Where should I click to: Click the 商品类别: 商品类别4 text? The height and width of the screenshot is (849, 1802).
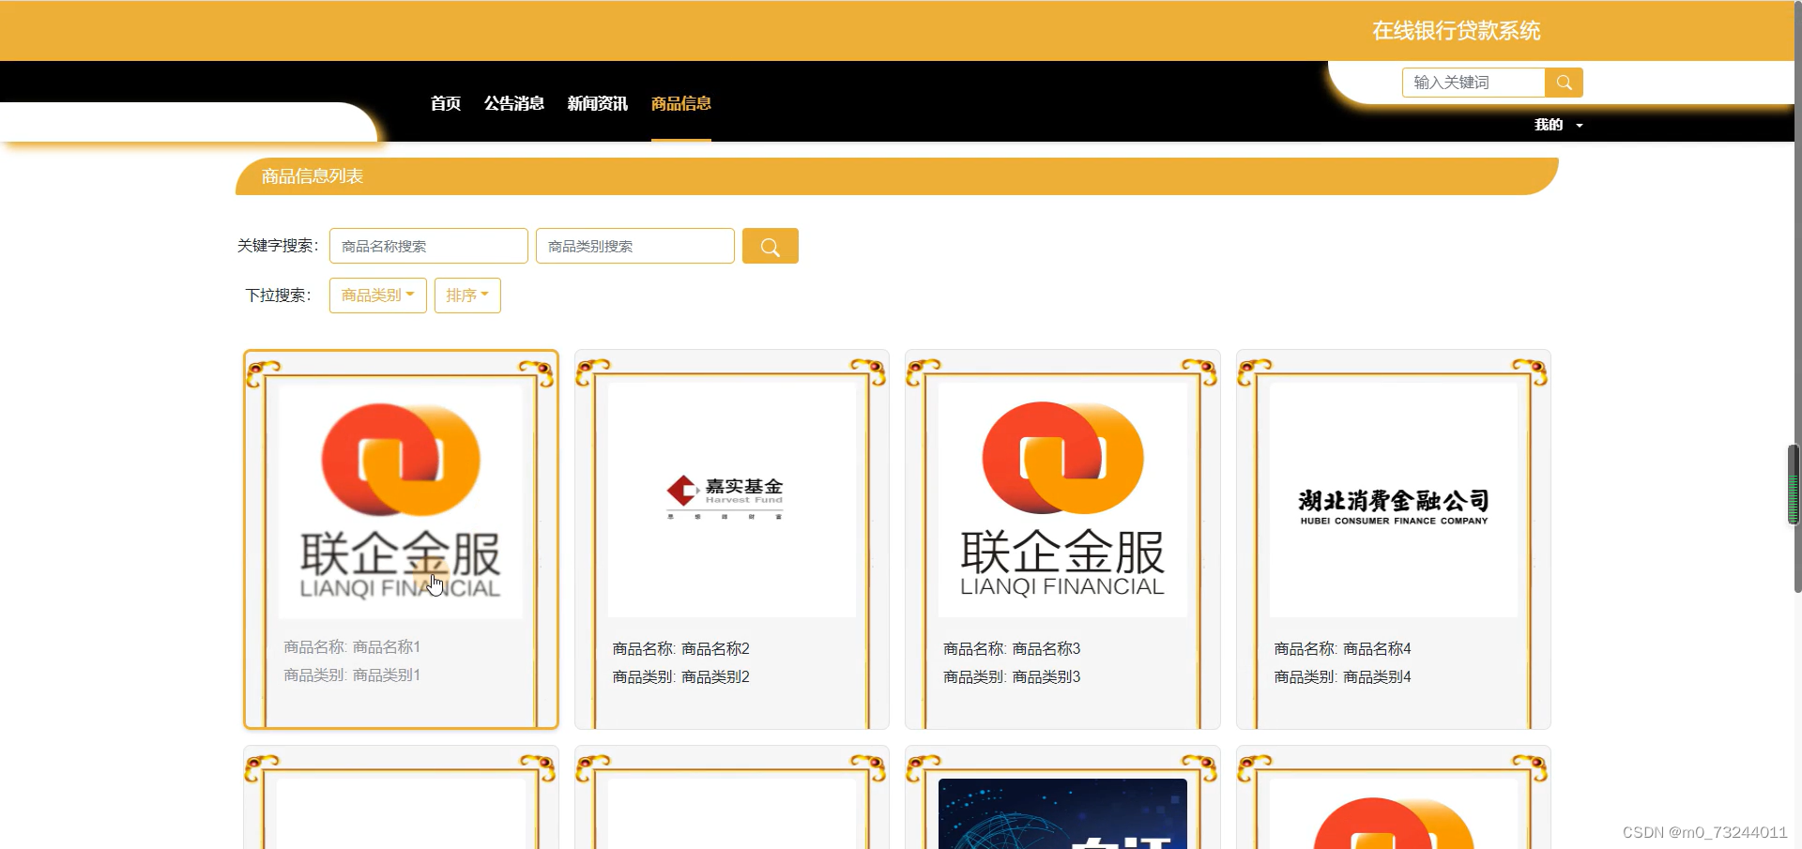point(1343,677)
